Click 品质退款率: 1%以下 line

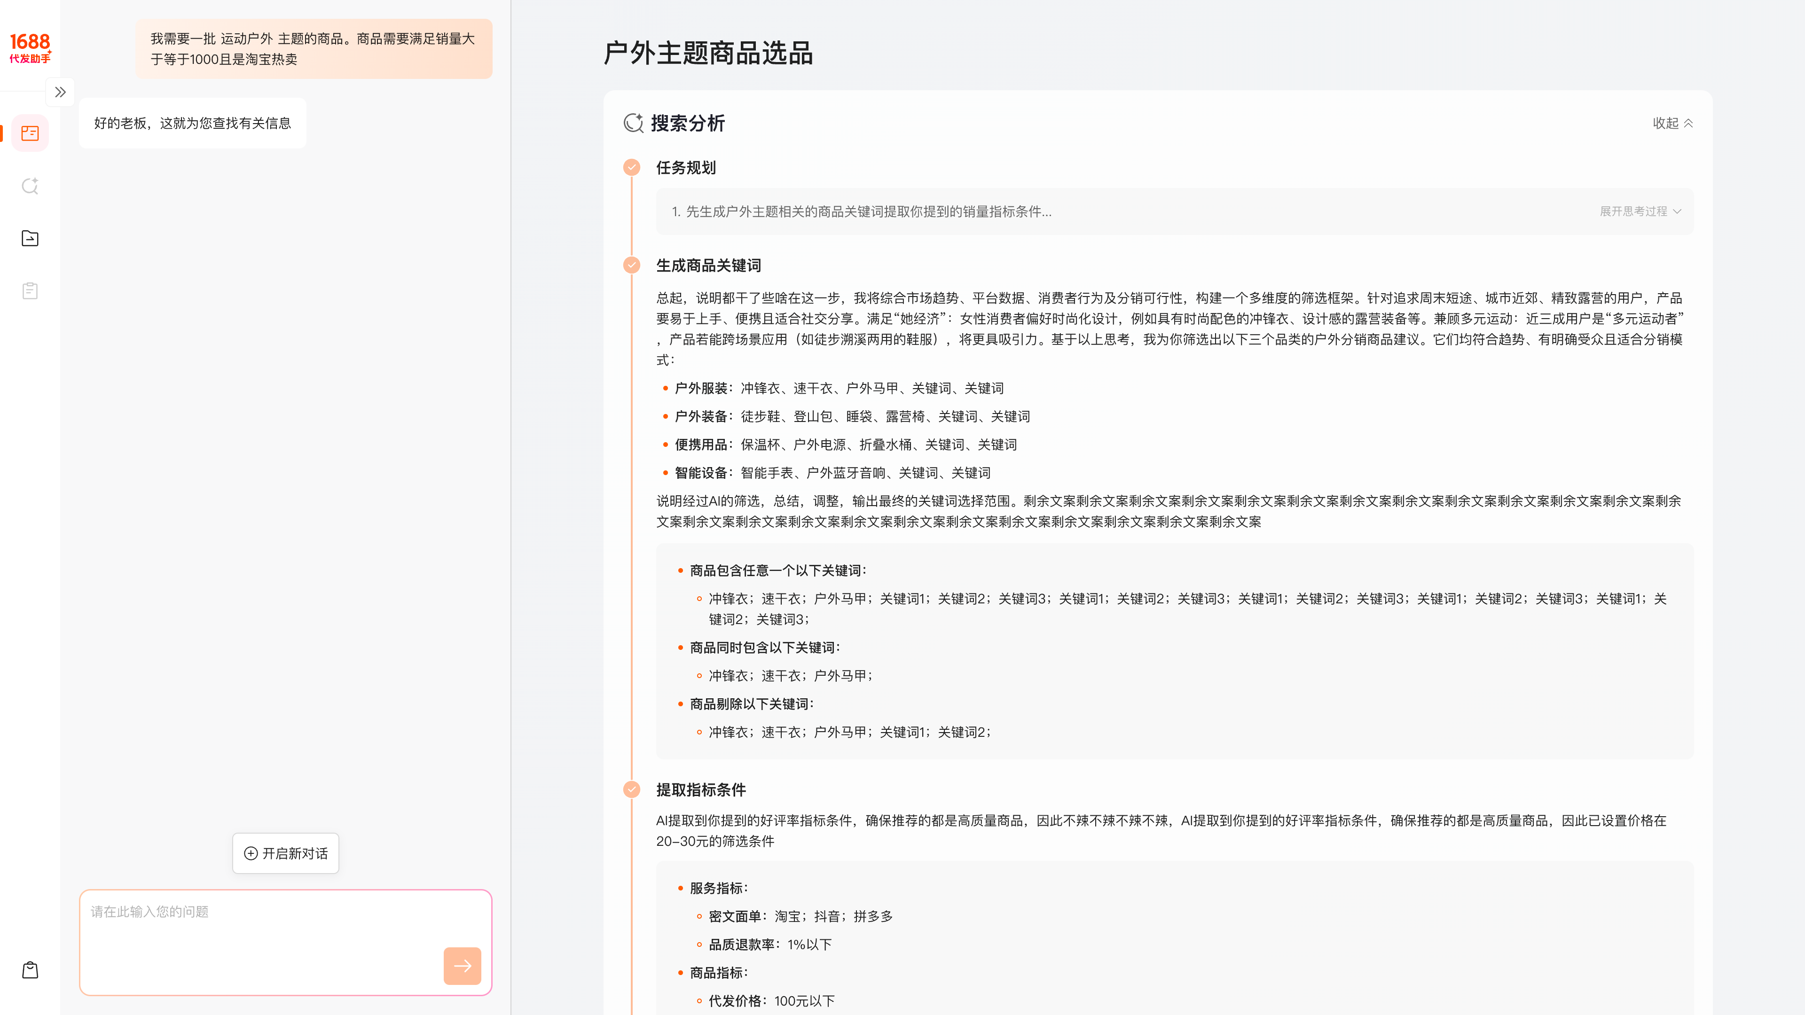[770, 944]
